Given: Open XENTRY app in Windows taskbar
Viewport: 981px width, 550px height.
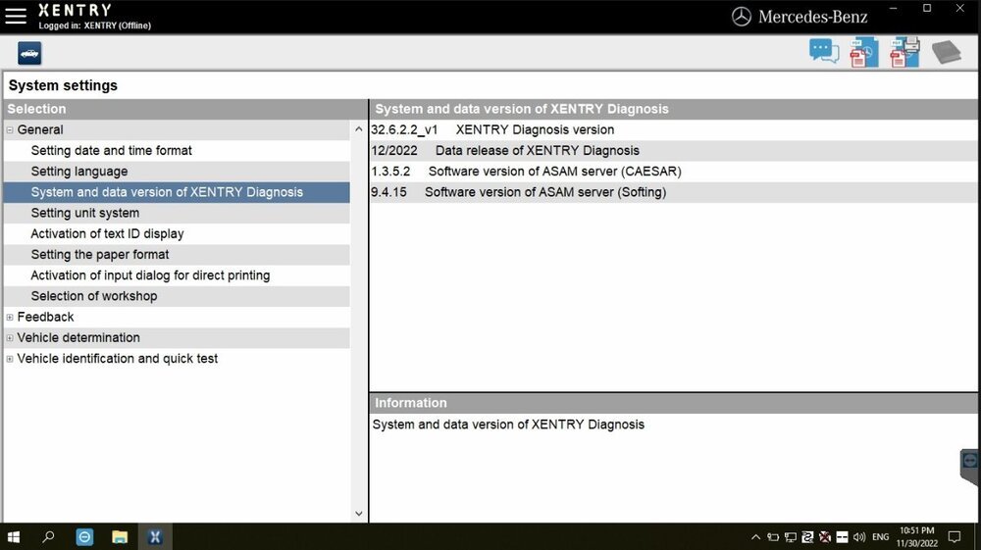Looking at the screenshot, I should pyautogui.click(x=154, y=537).
